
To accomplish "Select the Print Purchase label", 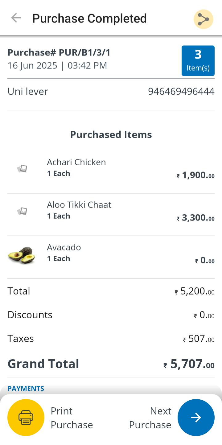I will 72,418.
